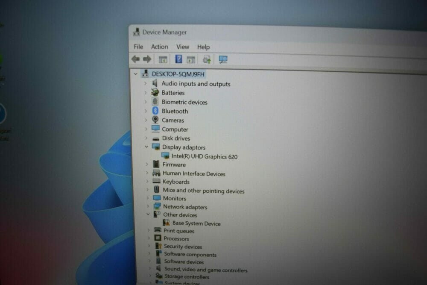Image resolution: width=427 pixels, height=285 pixels.
Task: Collapse the Other devices category
Action: (148, 214)
